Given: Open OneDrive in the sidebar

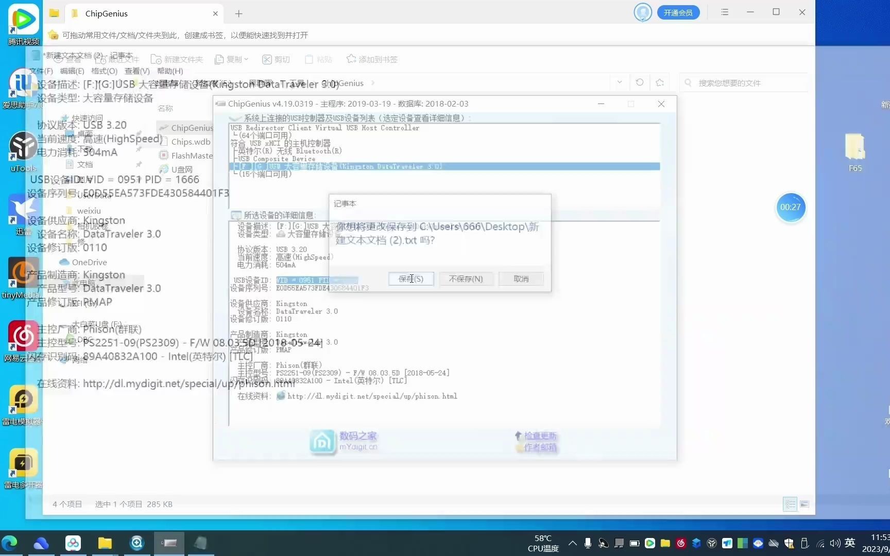Looking at the screenshot, I should coord(83,262).
